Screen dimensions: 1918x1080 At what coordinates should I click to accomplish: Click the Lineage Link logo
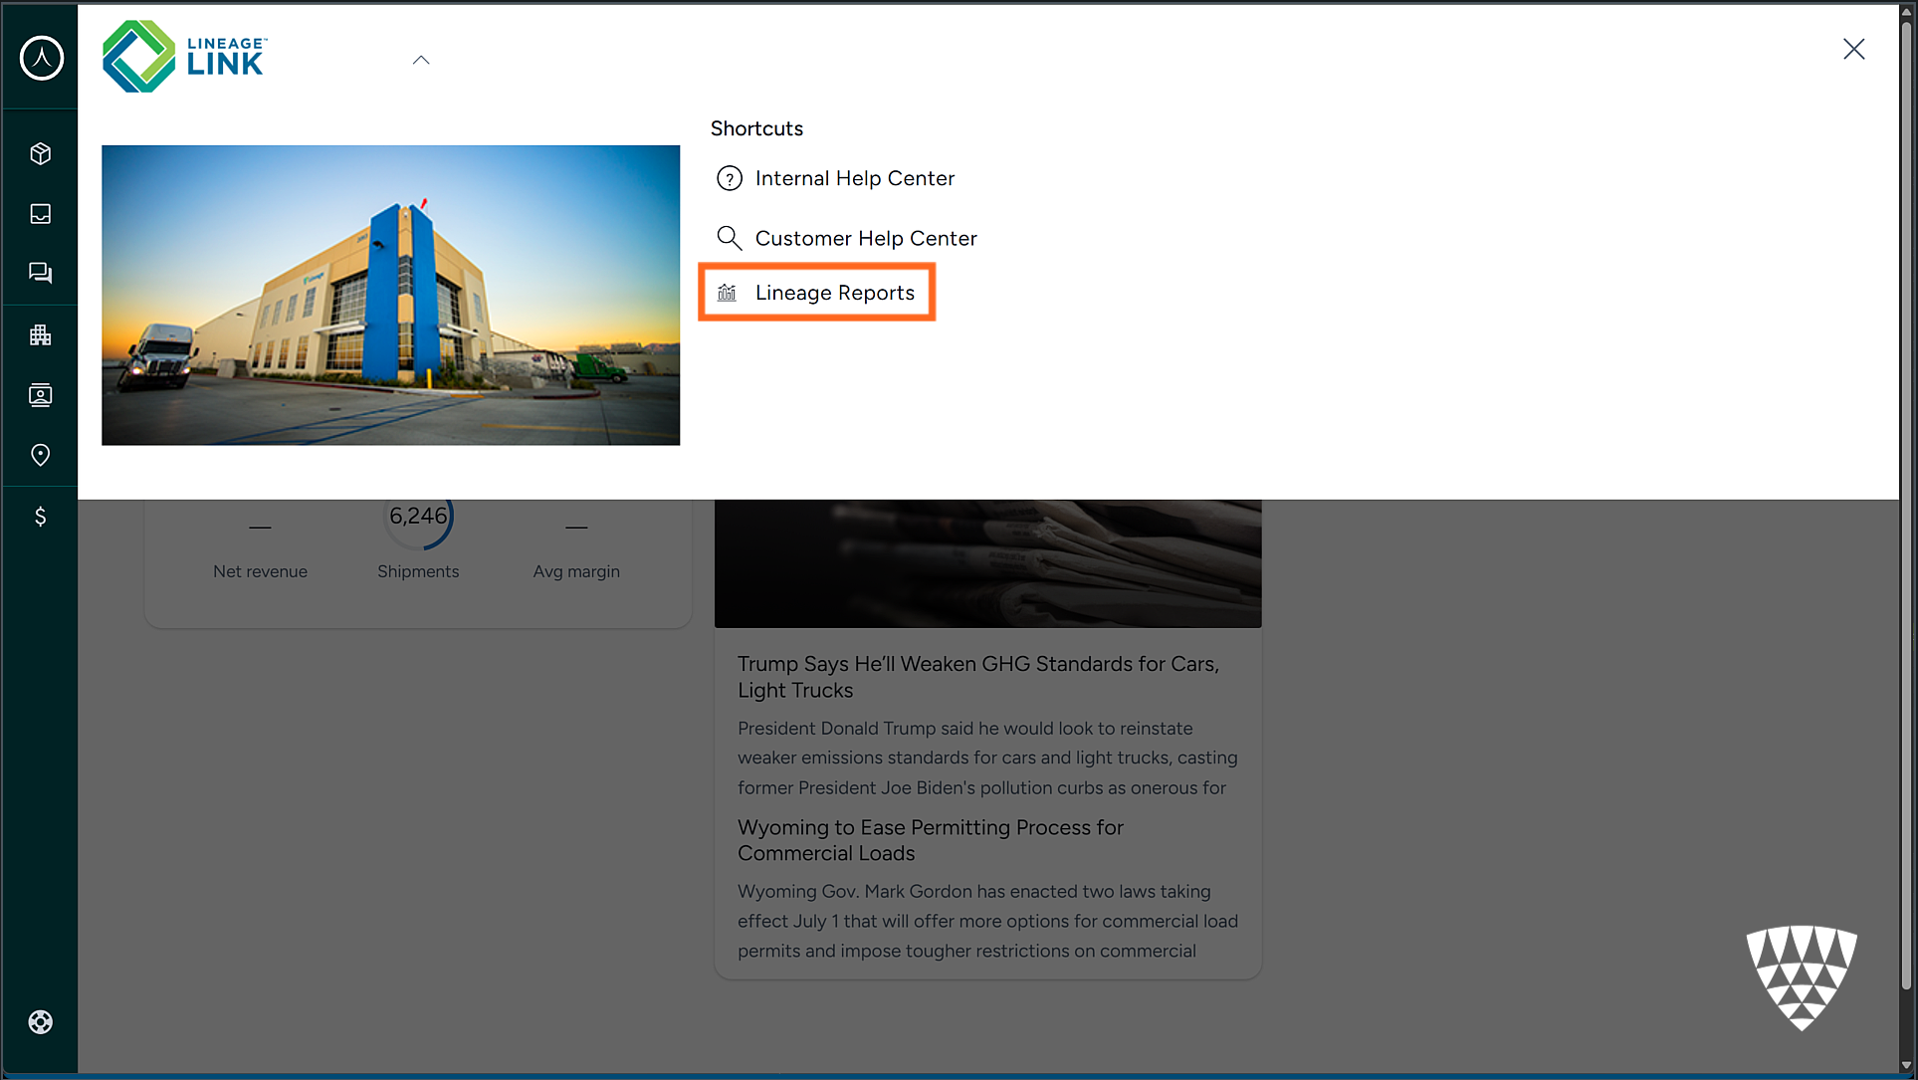click(185, 57)
